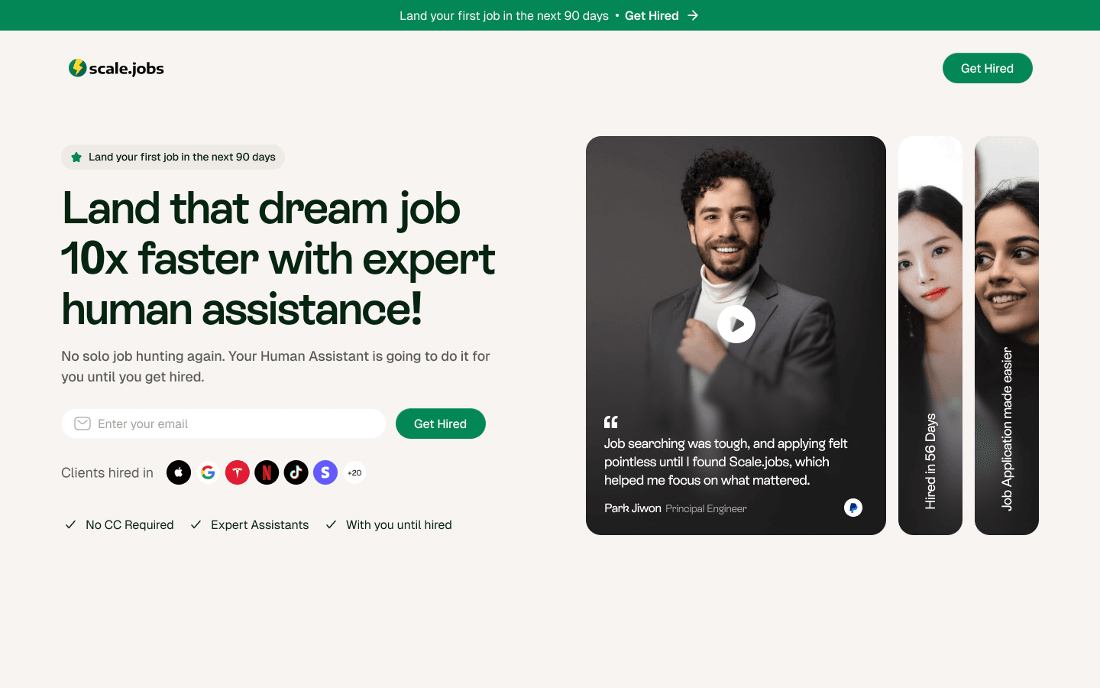Play the Park Jiwon testimonial video
Screen dimensions: 1100x688
tap(736, 324)
